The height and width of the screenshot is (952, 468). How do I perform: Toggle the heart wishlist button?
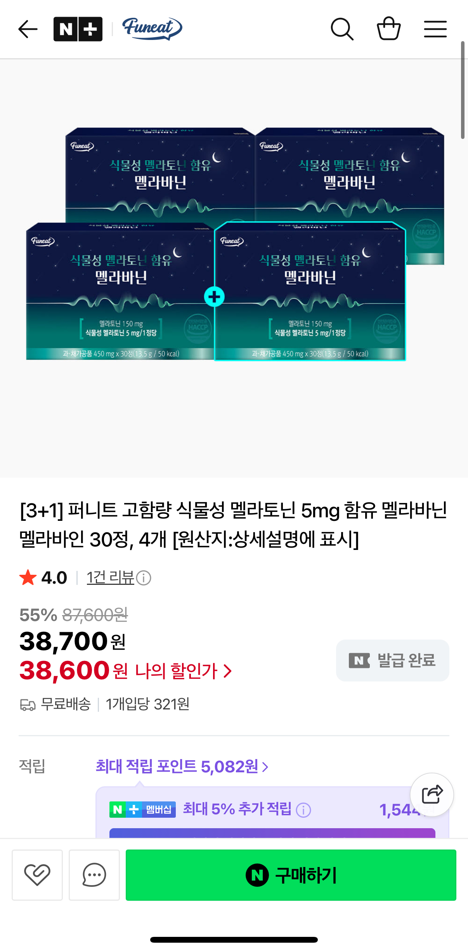[x=37, y=875]
